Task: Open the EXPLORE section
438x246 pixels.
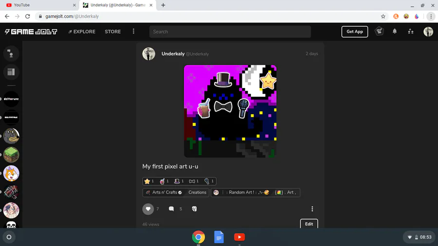Action: coord(82,32)
